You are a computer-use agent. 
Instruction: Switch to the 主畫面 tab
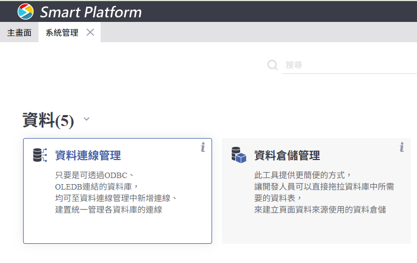tap(19, 32)
